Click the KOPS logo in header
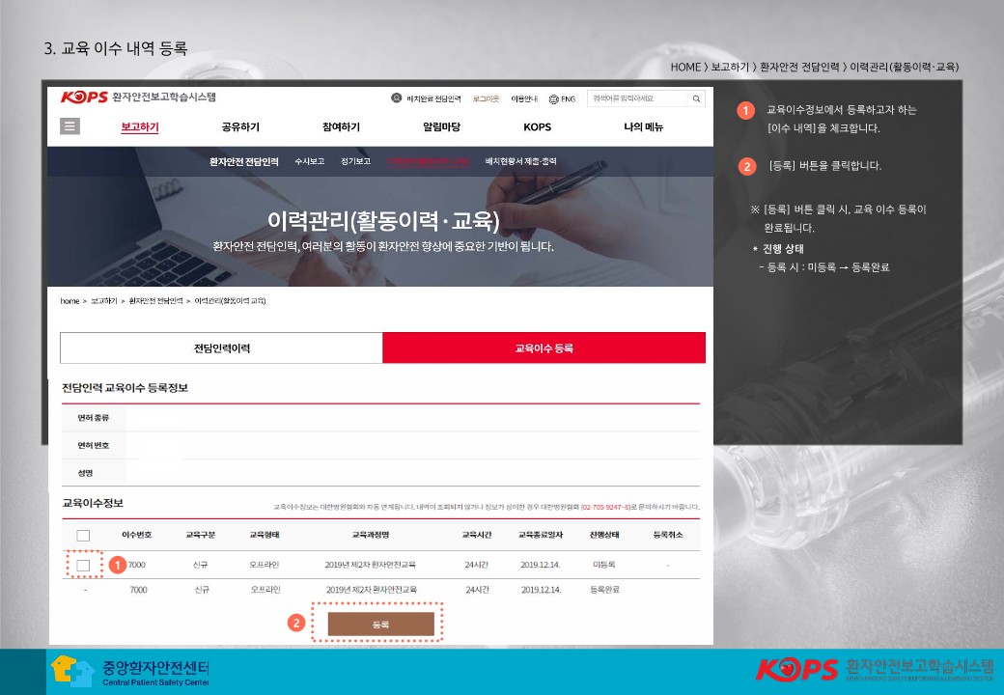 coord(138,97)
